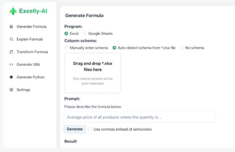Screen dimensions: 235x152
Task: Click the gear icon beside Settings
Action: (11, 90)
